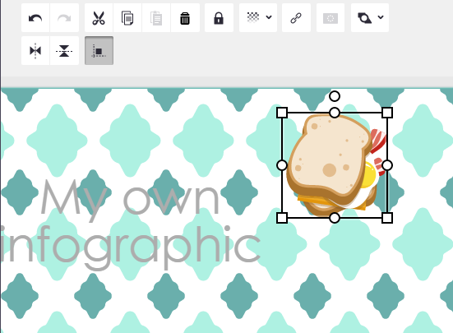The image size is (453, 333).
Task: Click the top-left corner resize handle
Action: point(282,113)
